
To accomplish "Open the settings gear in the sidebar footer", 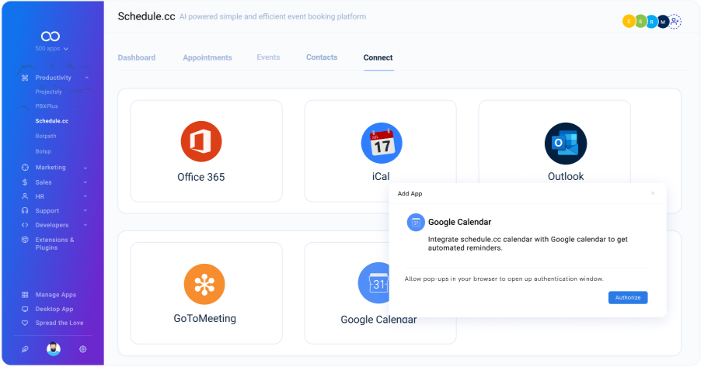I will (82, 349).
